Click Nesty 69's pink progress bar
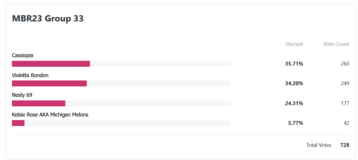Viewport: 358px width, 160px height. pos(38,103)
